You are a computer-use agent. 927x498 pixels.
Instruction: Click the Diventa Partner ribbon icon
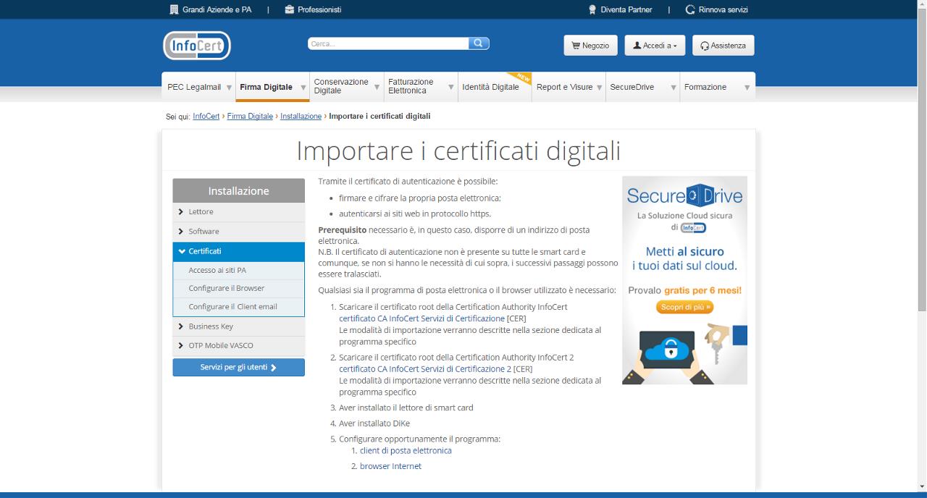[x=592, y=9]
